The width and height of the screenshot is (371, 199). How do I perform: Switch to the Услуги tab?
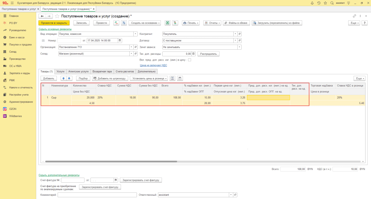tap(61, 71)
